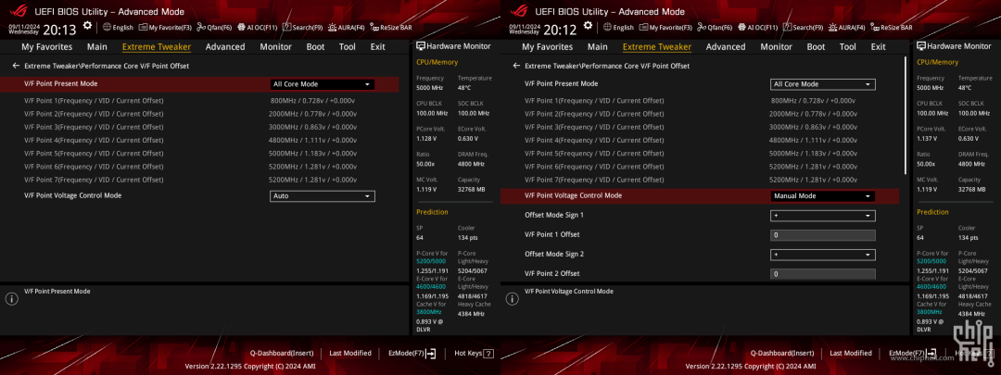The height and width of the screenshot is (375, 1001).
Task: Select V/F Point 6 row in right screen
Action: click(700, 167)
